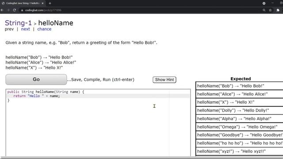
Task: Click expected row helloName("Dolly")
Action: click(x=239, y=110)
